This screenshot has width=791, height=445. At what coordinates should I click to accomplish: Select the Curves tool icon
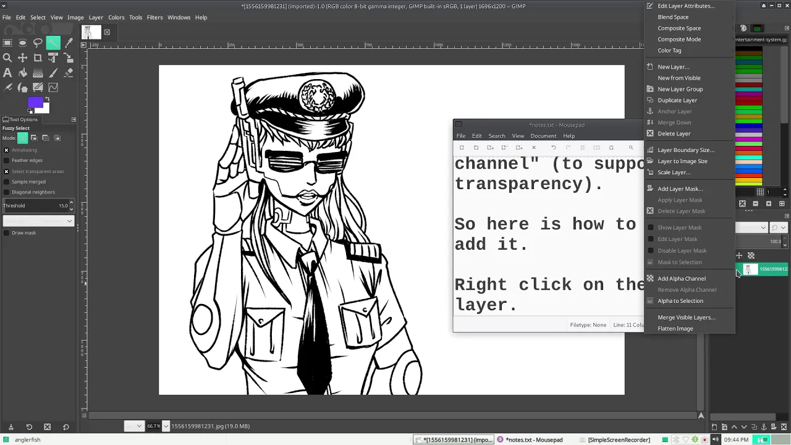coord(53,88)
